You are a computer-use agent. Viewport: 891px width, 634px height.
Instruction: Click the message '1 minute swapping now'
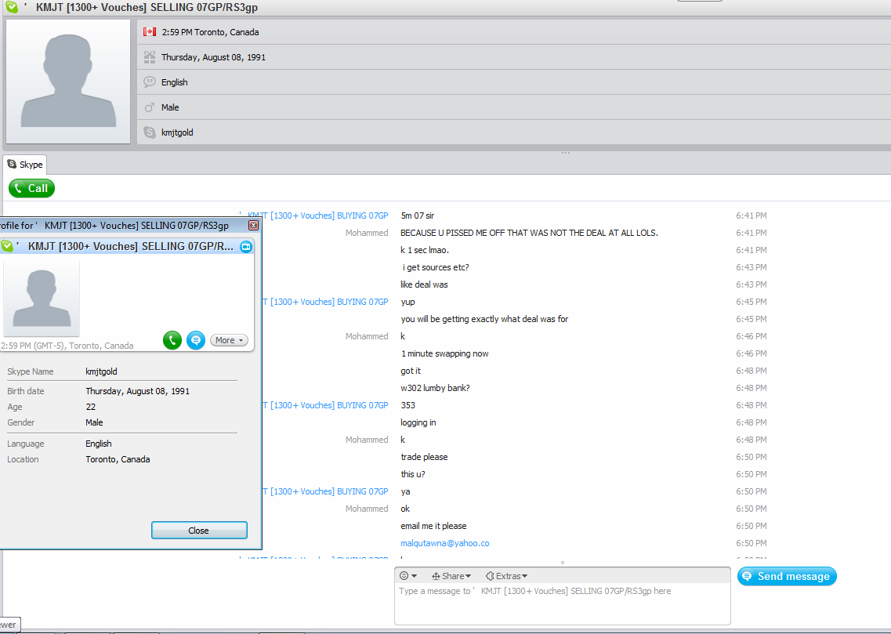445,353
